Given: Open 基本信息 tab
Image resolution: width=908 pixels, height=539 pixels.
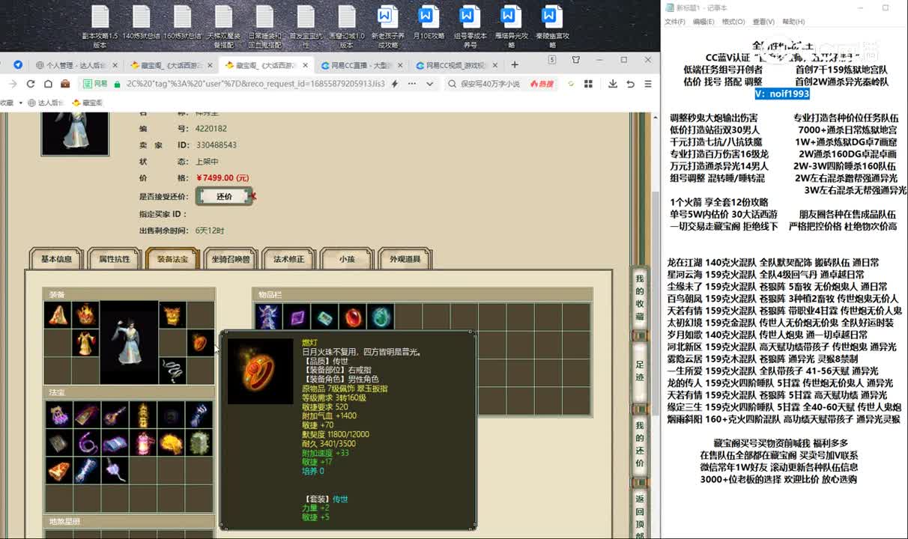Looking at the screenshot, I should coord(56,259).
